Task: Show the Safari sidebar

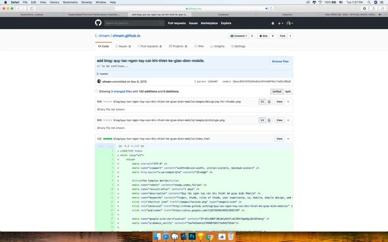Action: coord(32,8)
